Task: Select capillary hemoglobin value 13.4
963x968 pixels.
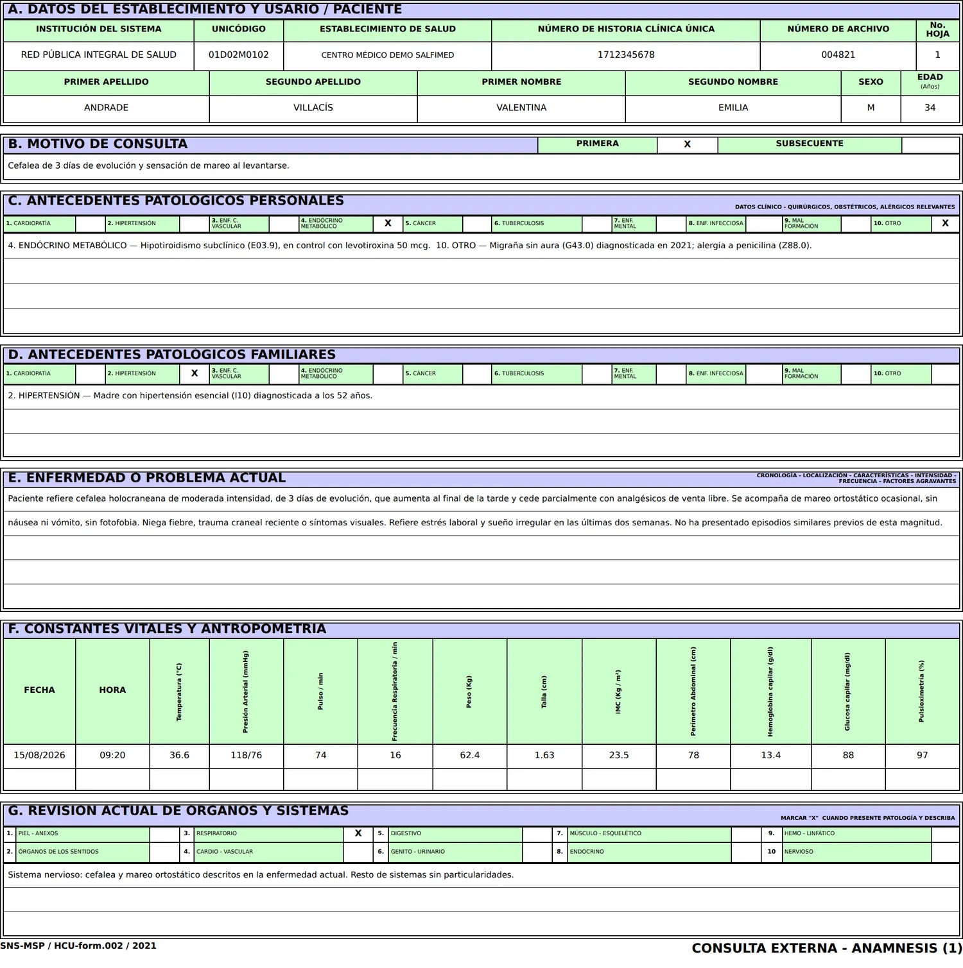Action: 771,756
